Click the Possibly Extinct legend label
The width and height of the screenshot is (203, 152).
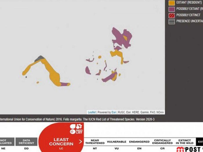188,15
